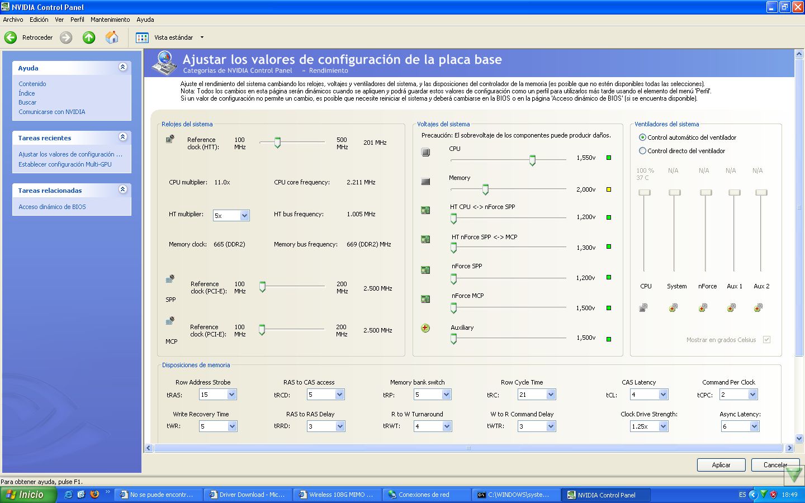Click the nForce fan icon below the sliders
Screen dimensions: 805x503
pyautogui.click(x=703, y=307)
